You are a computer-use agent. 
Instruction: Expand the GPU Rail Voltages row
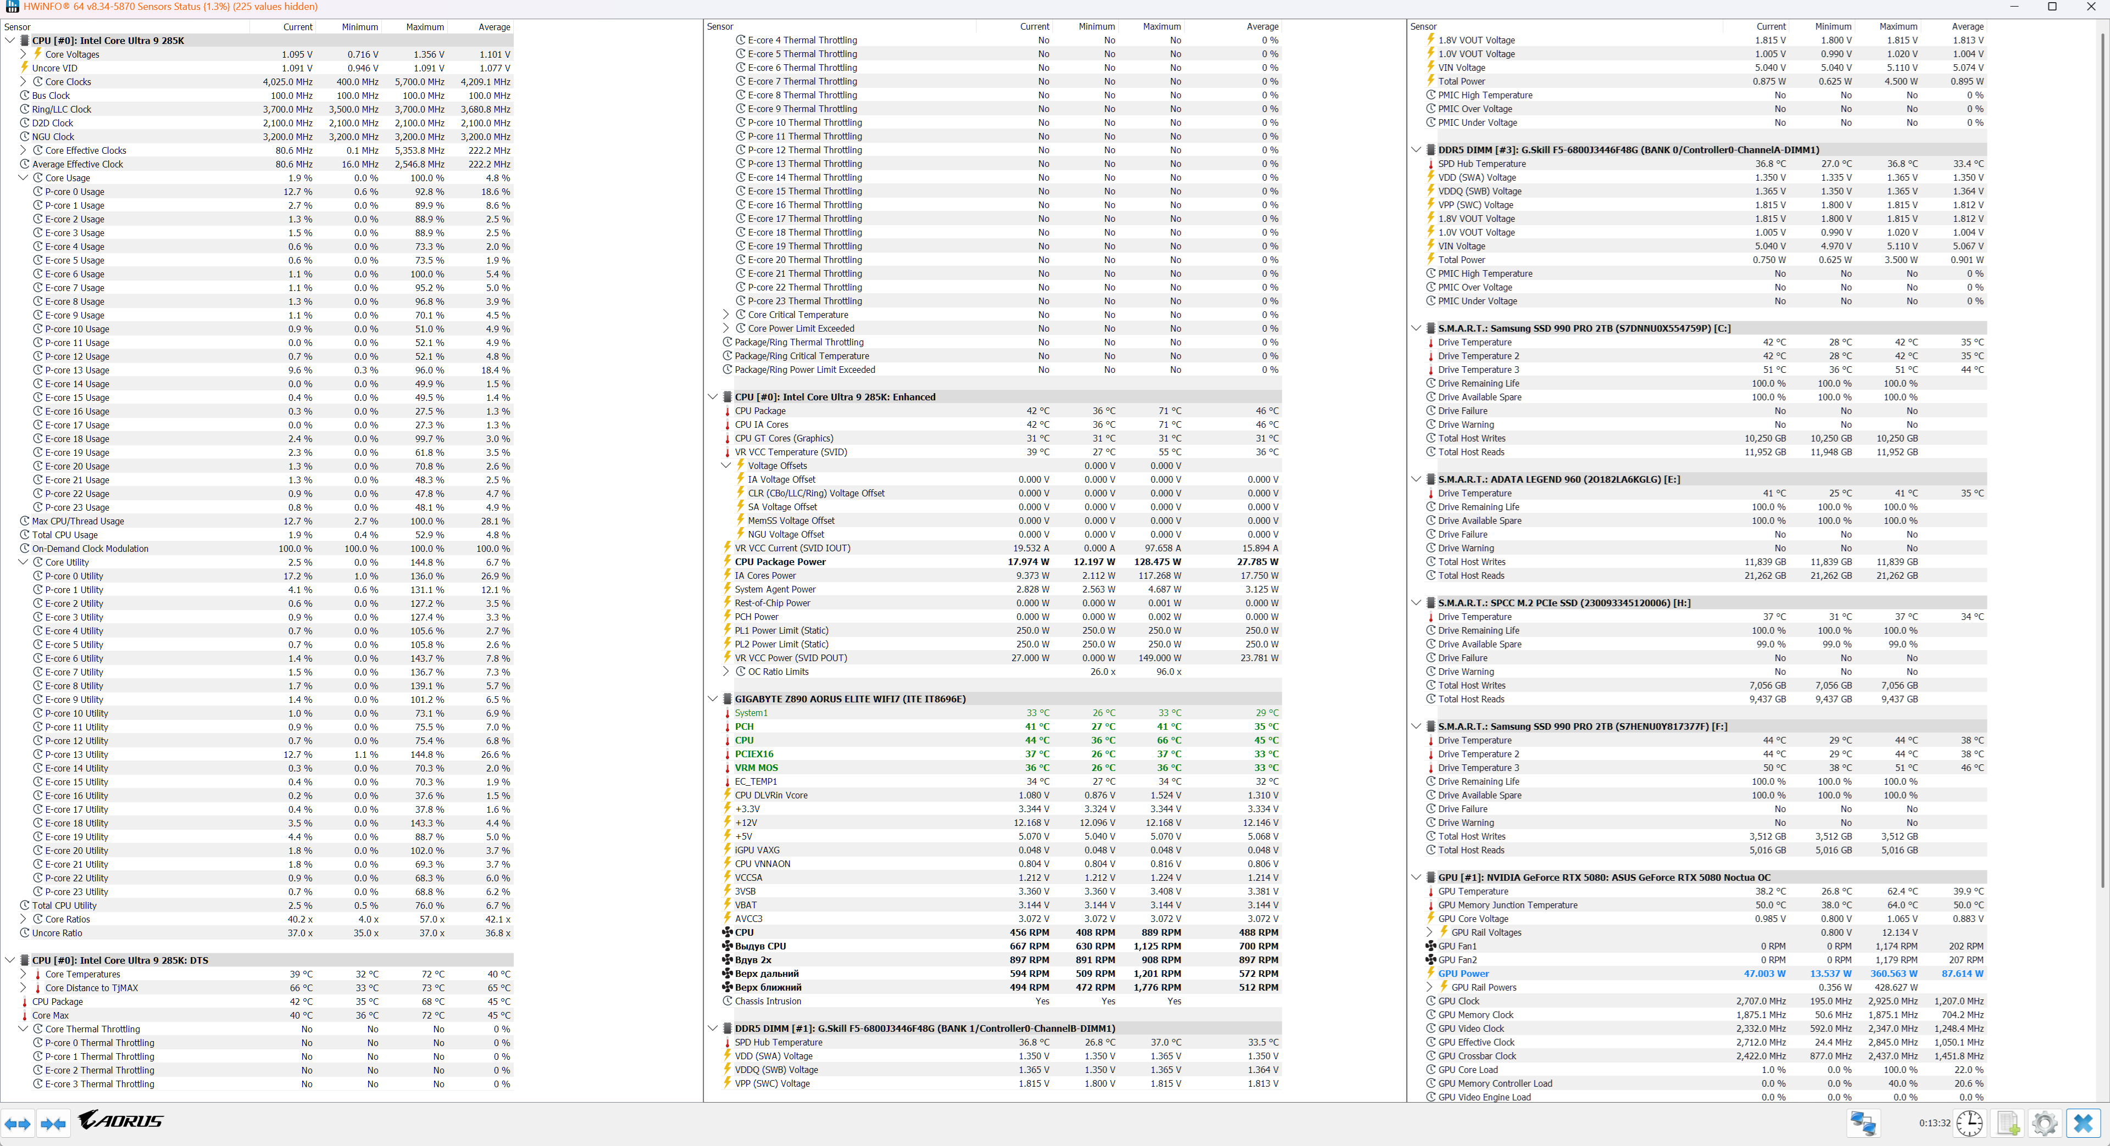pyautogui.click(x=1429, y=932)
